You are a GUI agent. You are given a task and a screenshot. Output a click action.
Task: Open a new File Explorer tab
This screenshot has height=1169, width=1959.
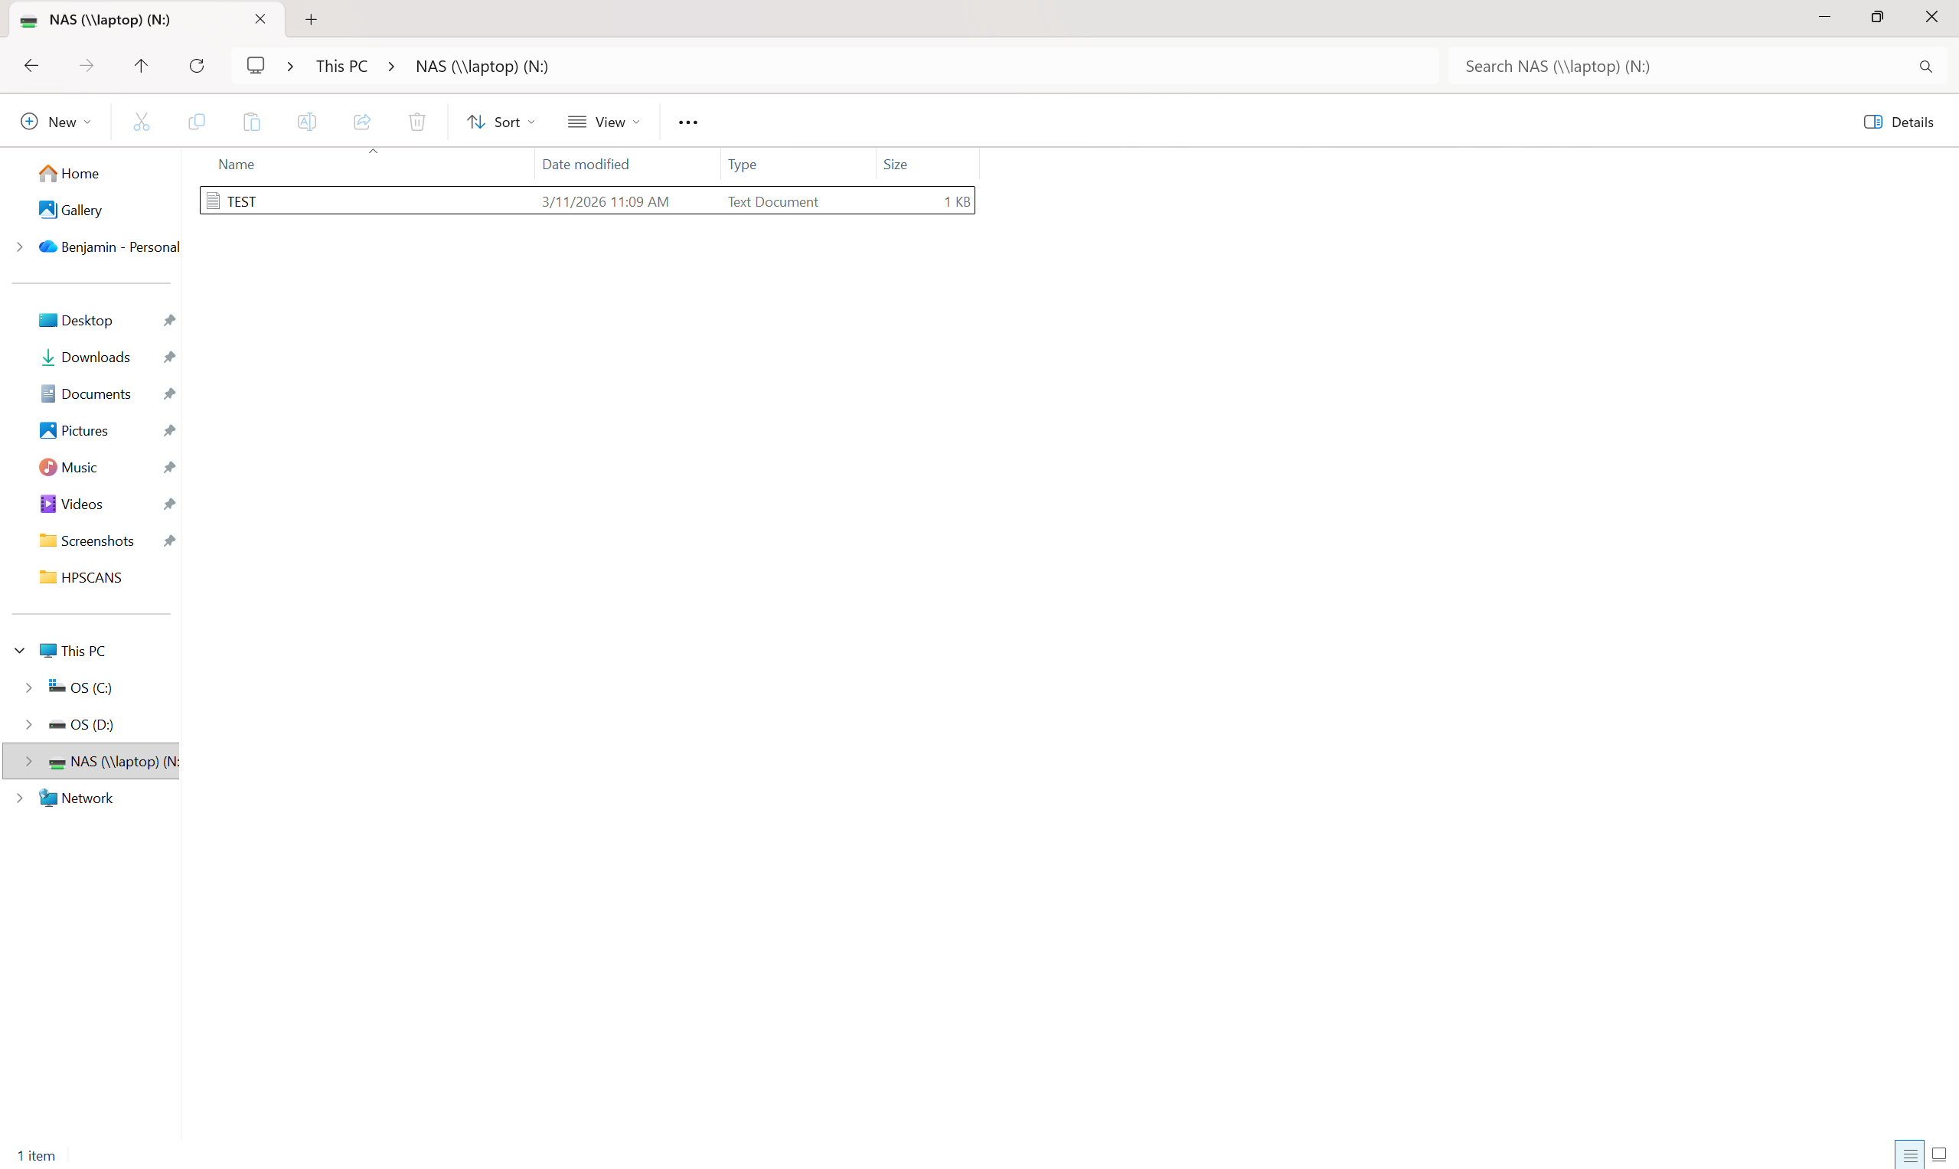tap(310, 19)
